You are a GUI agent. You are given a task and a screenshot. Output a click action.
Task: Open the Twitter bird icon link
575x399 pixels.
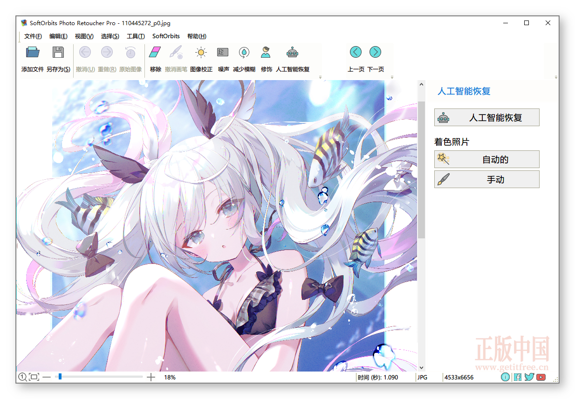[529, 377]
